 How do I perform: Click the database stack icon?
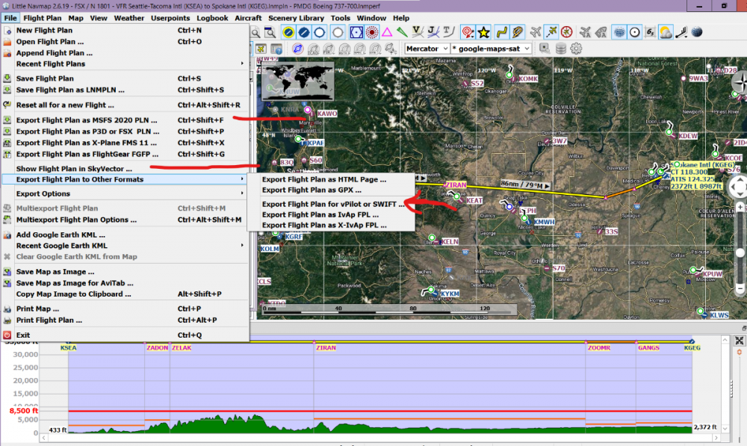561,49
